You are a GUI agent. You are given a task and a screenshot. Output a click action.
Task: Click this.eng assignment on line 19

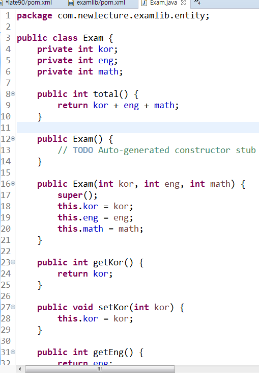(x=95, y=218)
